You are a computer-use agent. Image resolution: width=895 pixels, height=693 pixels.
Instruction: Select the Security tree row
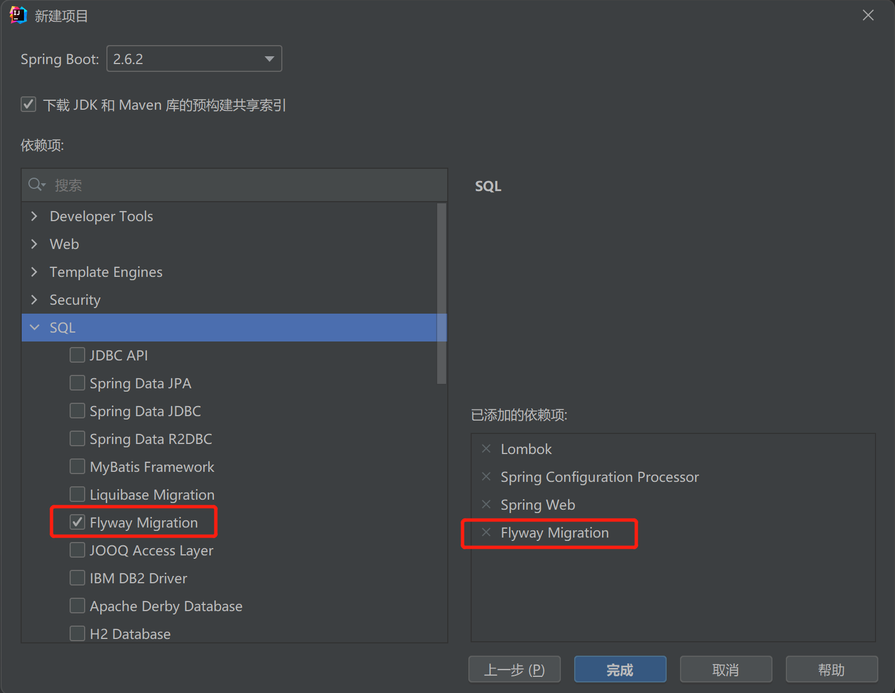tap(229, 300)
